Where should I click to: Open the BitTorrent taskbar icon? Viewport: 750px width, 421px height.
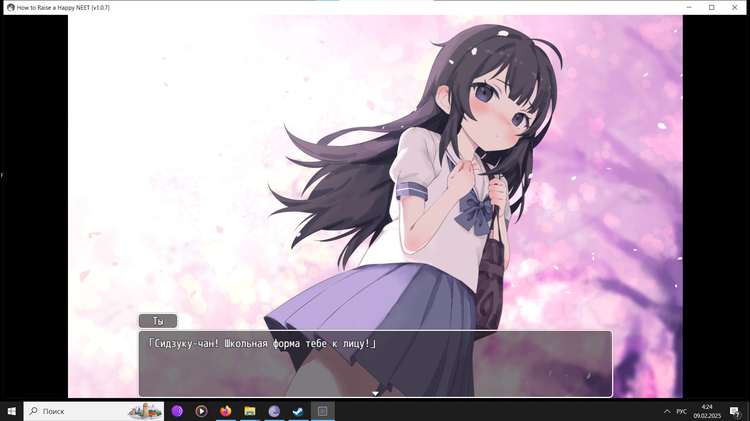click(274, 411)
